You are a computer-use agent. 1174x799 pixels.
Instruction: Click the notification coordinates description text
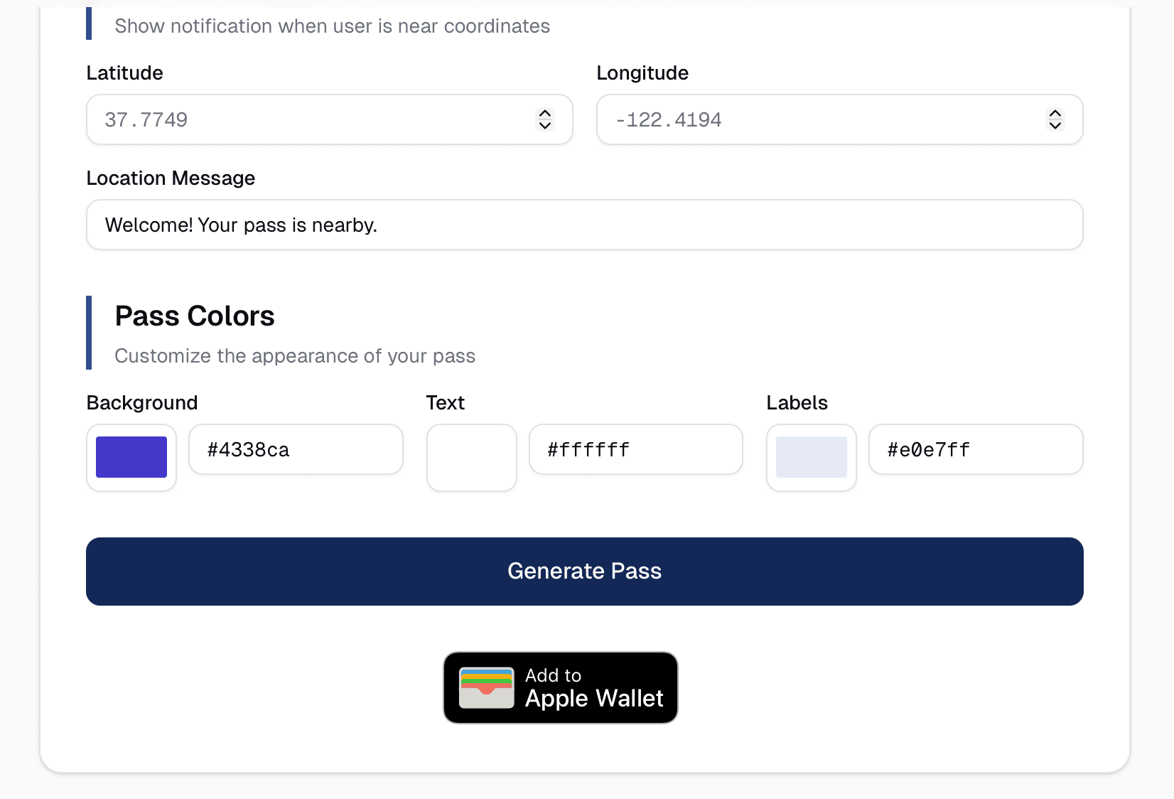pos(332,26)
